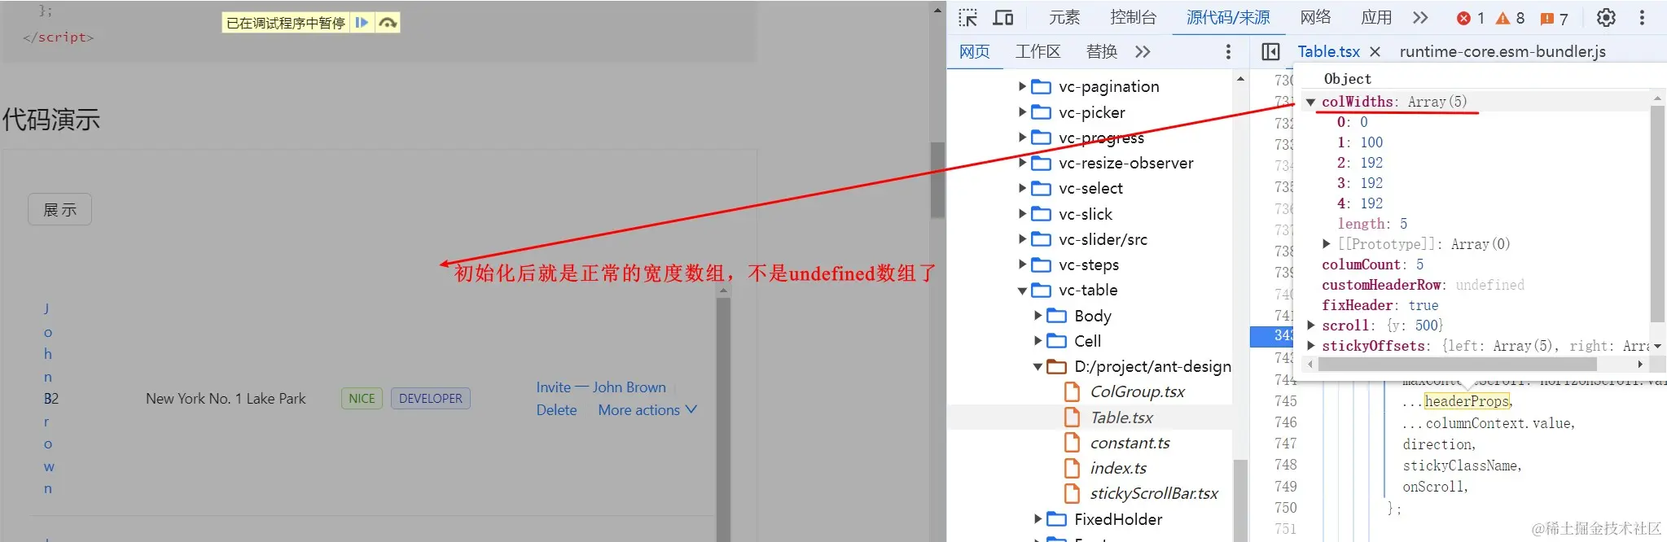Click the Delete link
The image size is (1667, 542).
[x=556, y=410]
